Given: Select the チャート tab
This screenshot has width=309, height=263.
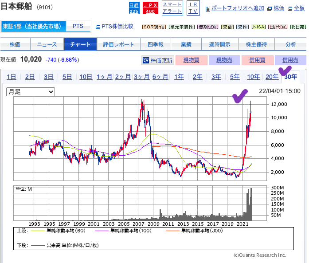Looking at the screenshot, I should click(80, 44).
